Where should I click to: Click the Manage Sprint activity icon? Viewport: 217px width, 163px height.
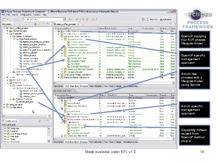[65, 111]
